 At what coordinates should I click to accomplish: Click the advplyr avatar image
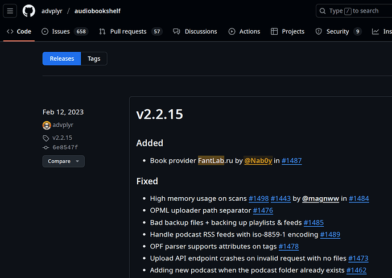(x=47, y=125)
